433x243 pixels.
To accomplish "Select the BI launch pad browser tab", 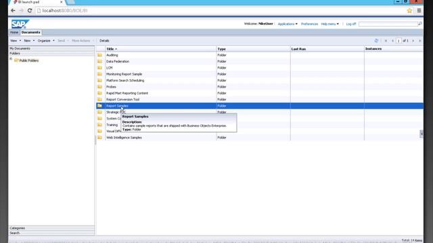I will (37, 3).
